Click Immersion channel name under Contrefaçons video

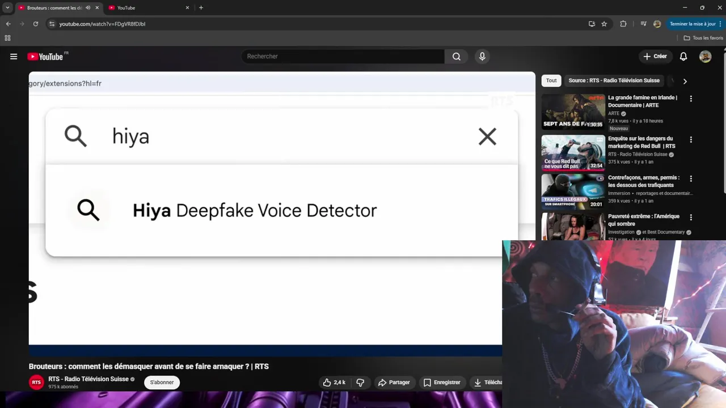(x=619, y=193)
